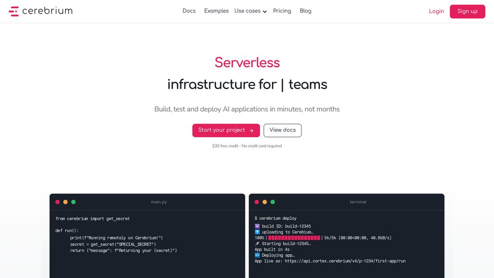
Task: Click the yellow dot on terminal window
Action: point(265,202)
